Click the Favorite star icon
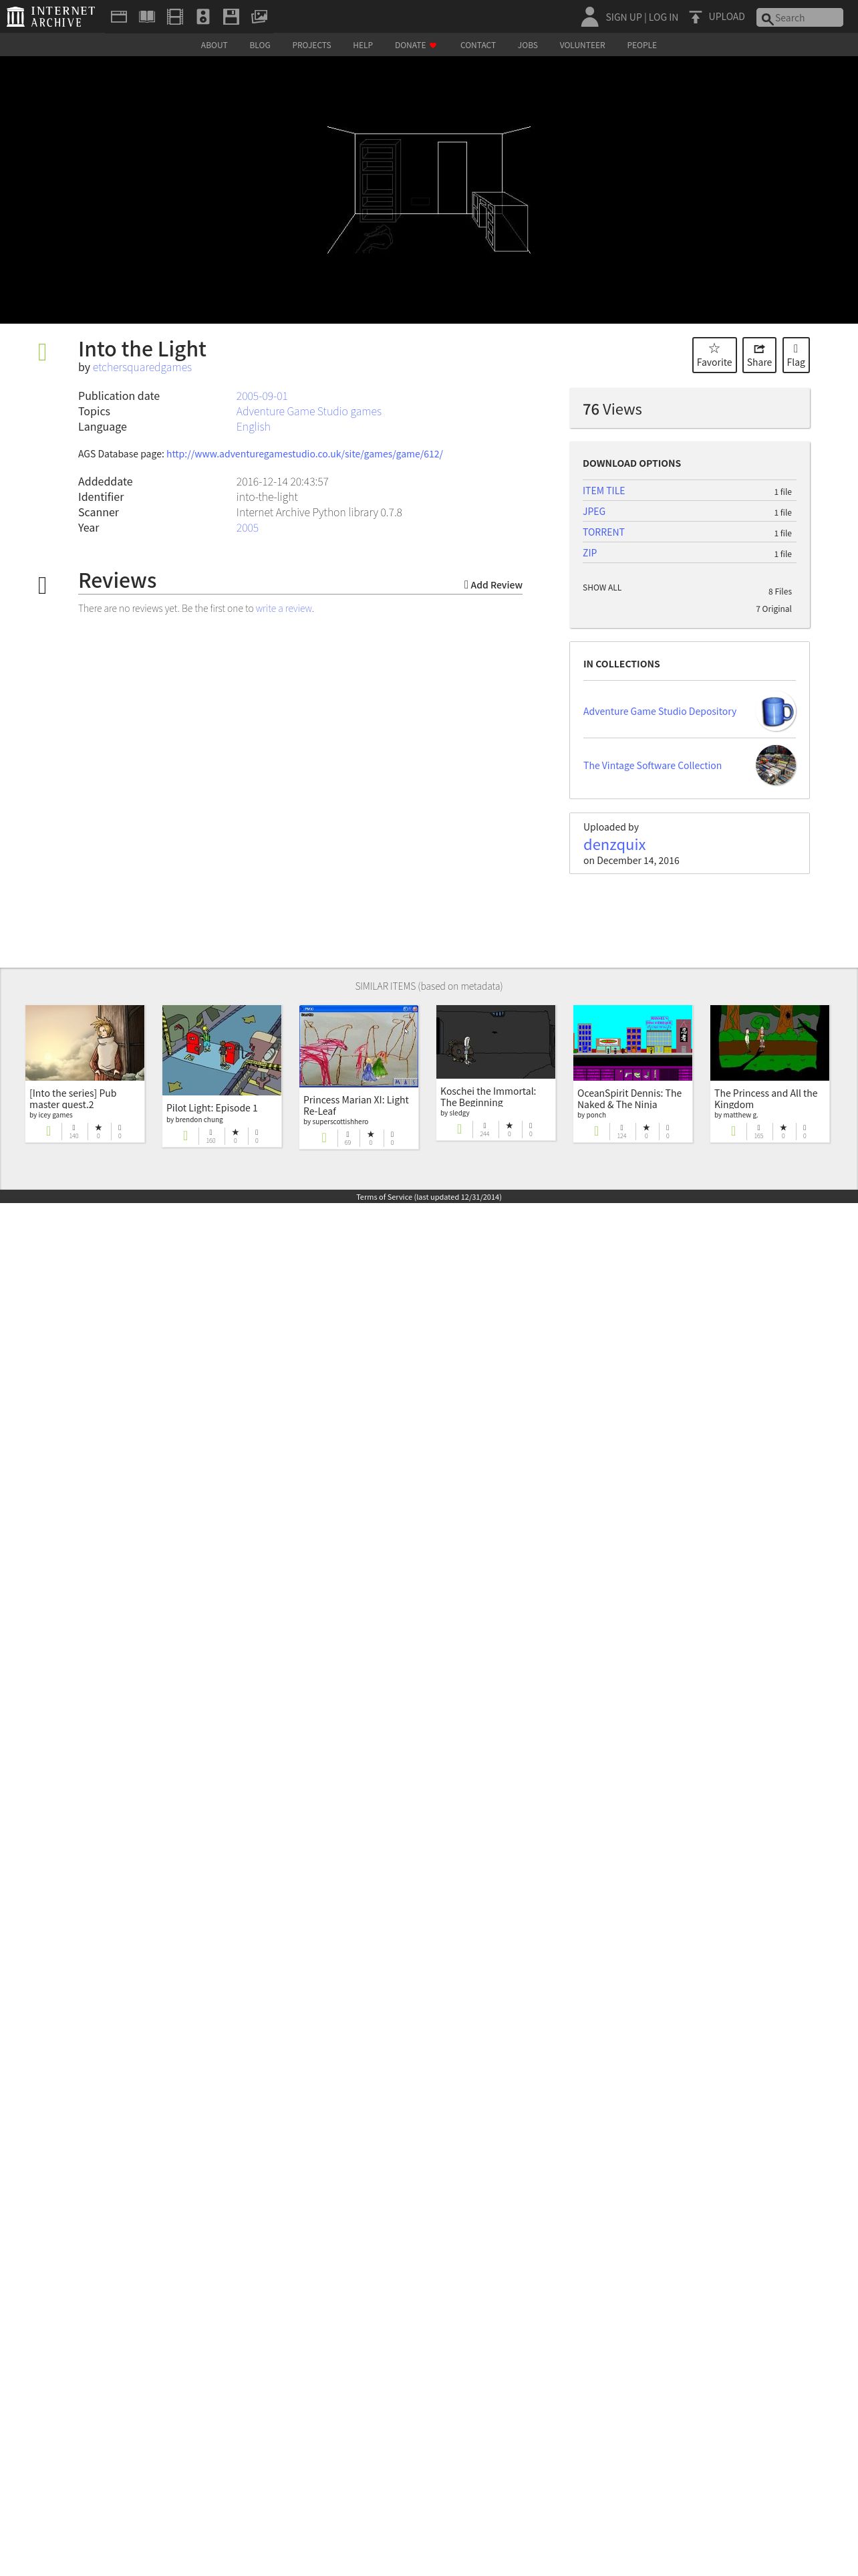The height and width of the screenshot is (2576, 858). click(x=714, y=348)
